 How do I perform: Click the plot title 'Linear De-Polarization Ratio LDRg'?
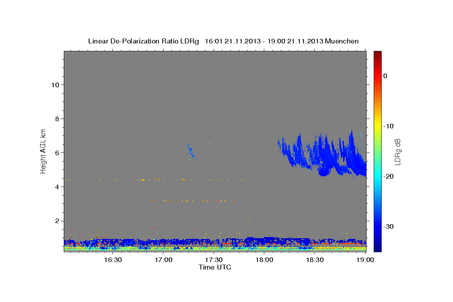[143, 41]
